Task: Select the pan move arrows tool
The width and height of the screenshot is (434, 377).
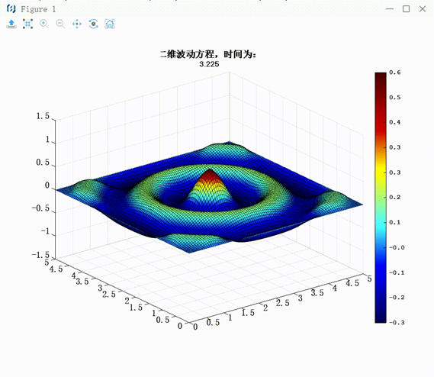Action: pos(77,24)
